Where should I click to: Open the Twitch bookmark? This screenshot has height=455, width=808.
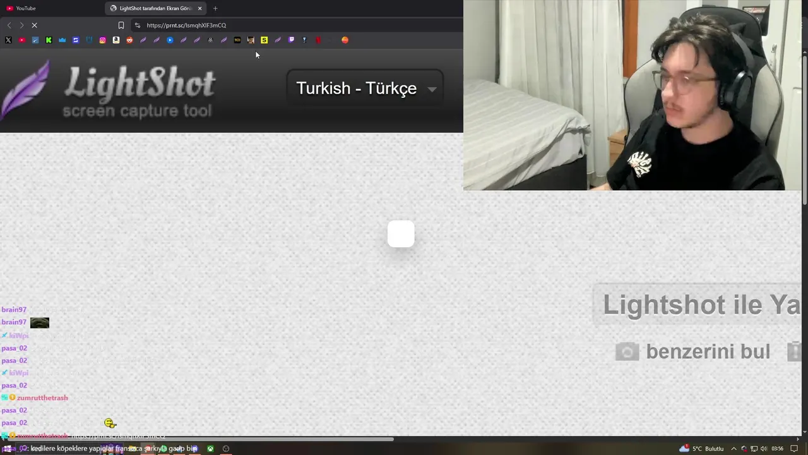[291, 40]
